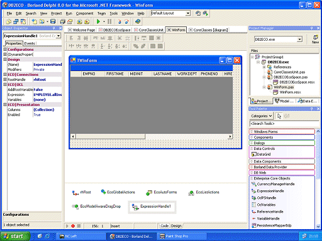Switch to the Code view tab
Screen dimensions: 322x241
click(x=164, y=226)
